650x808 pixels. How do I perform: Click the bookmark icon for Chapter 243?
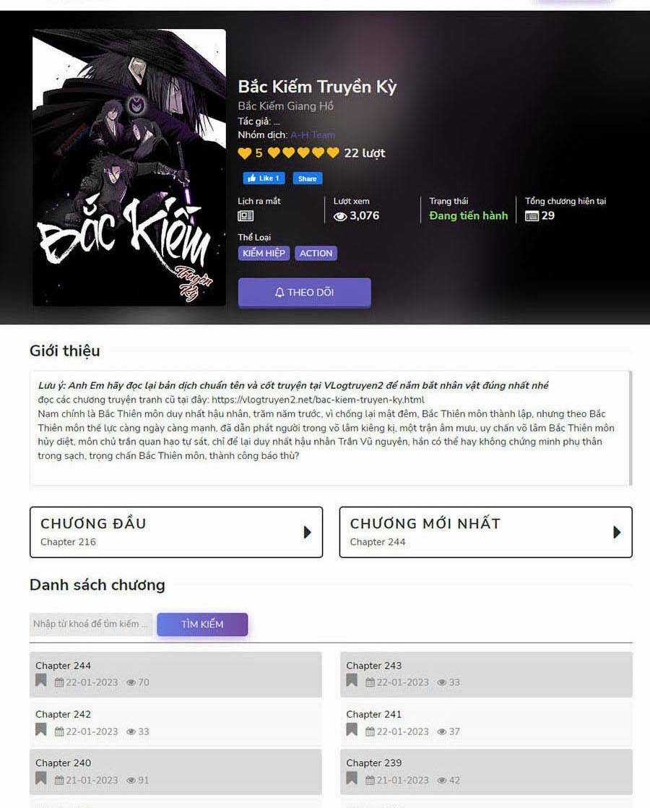(352, 680)
